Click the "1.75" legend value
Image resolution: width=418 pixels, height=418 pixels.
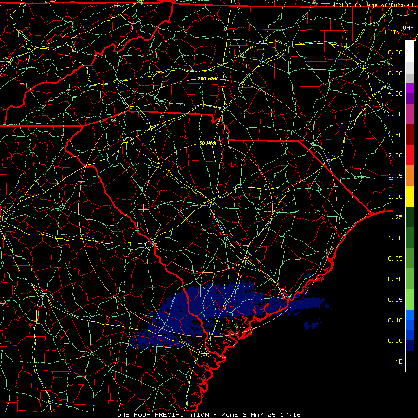pyautogui.click(x=395, y=176)
